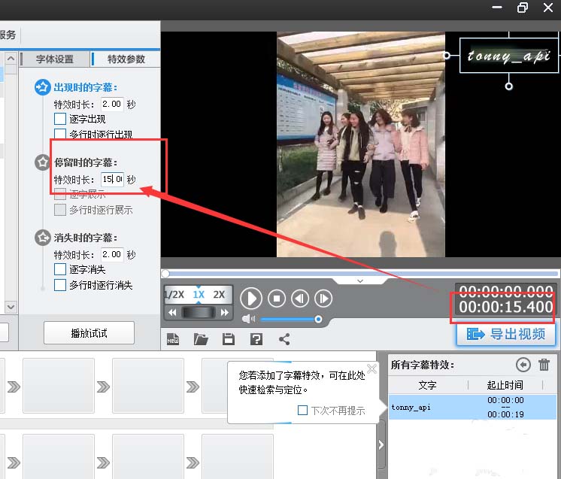Create a new project via New icon
The image size is (561, 479).
coord(173,339)
